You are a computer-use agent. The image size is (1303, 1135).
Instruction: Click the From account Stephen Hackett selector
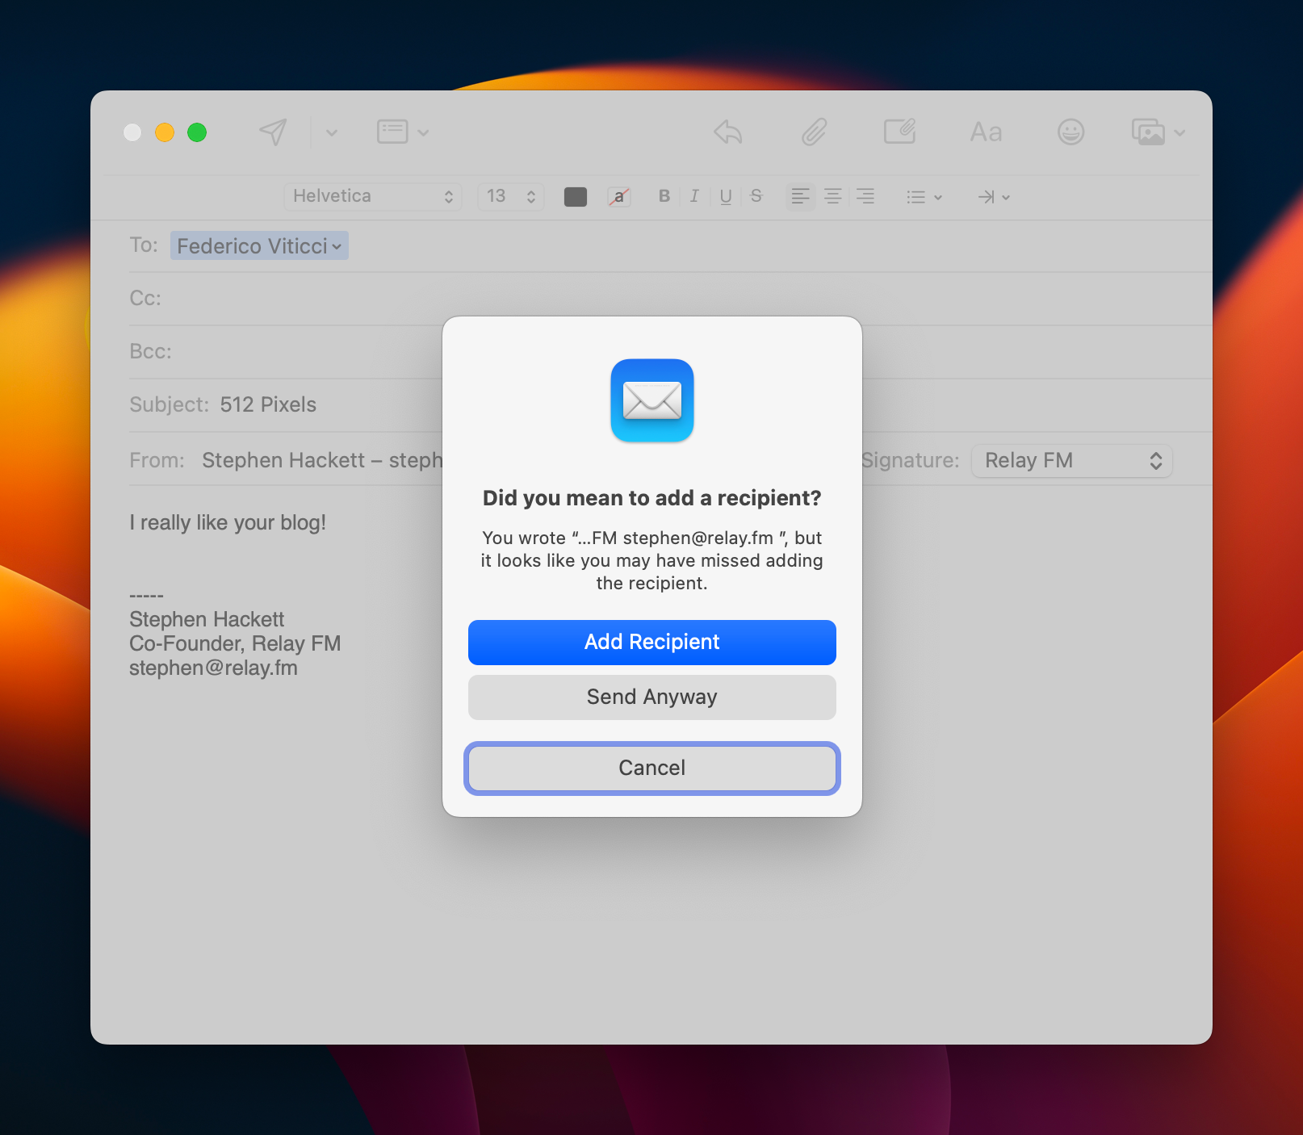[322, 460]
